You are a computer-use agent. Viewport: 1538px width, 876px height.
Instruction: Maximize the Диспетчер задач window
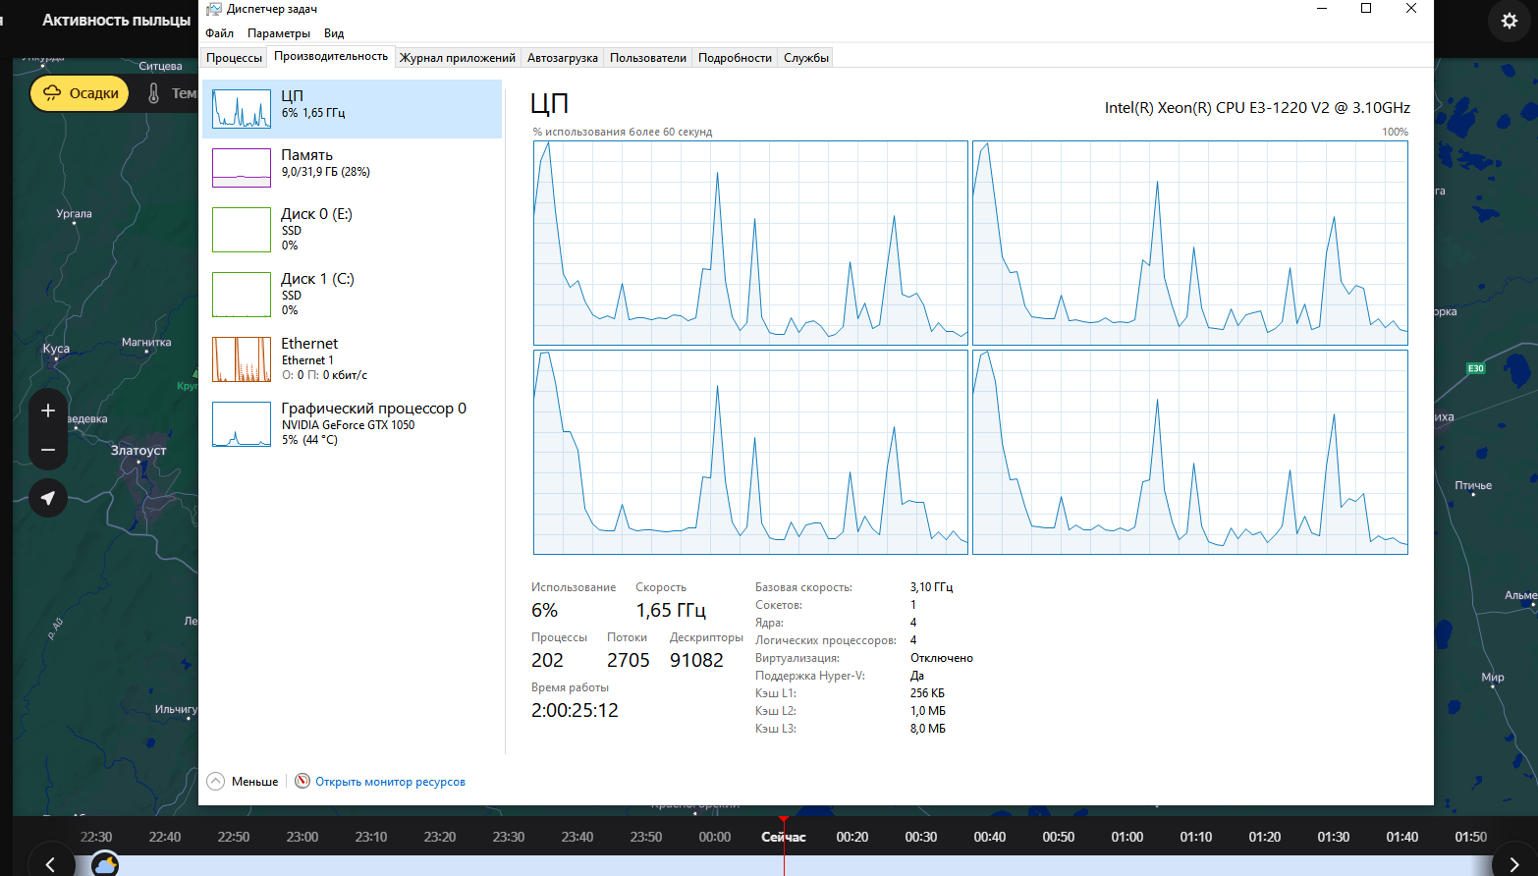pyautogui.click(x=1366, y=9)
